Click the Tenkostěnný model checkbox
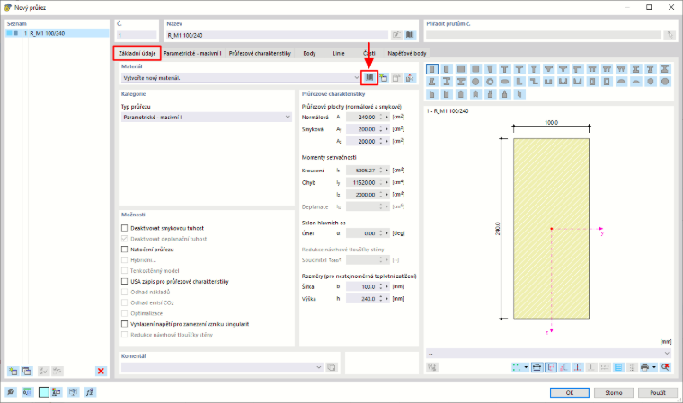 125,271
